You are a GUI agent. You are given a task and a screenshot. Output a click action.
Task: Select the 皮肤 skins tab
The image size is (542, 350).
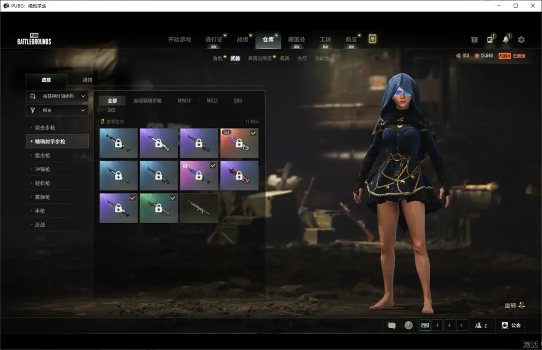(x=46, y=80)
